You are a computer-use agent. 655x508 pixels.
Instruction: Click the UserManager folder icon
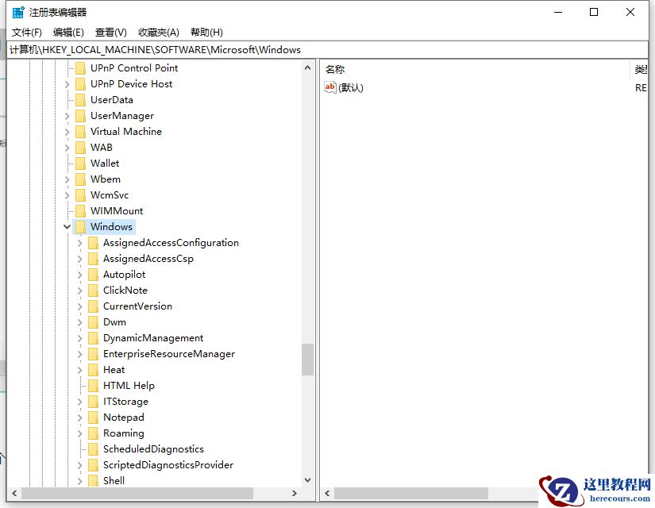tap(82, 115)
